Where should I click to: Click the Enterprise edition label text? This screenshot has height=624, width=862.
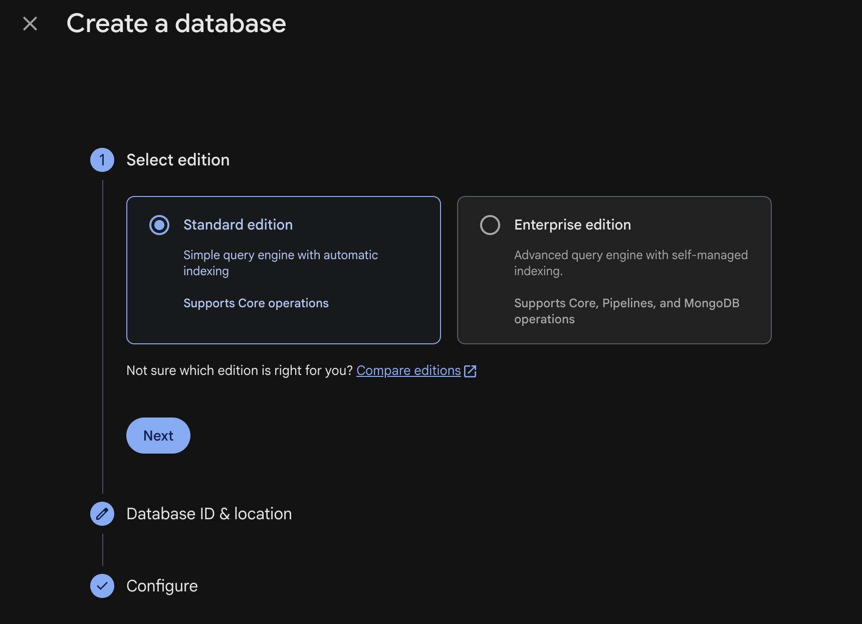point(572,225)
